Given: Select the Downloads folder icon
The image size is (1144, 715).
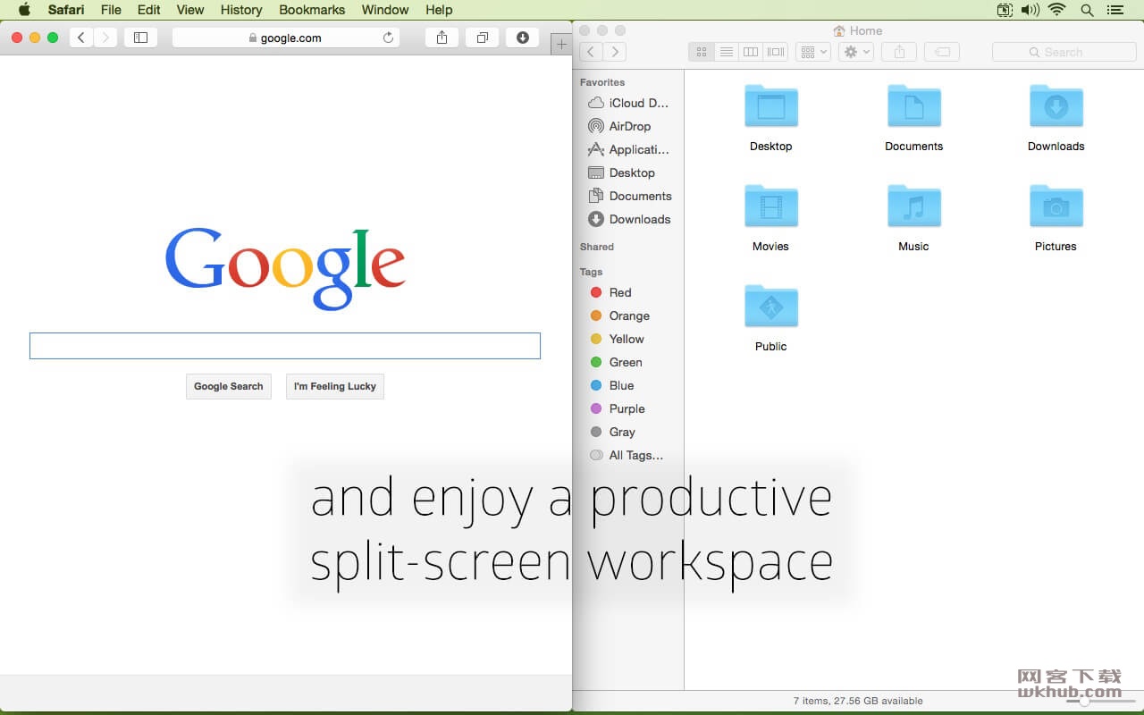Looking at the screenshot, I should (1056, 106).
